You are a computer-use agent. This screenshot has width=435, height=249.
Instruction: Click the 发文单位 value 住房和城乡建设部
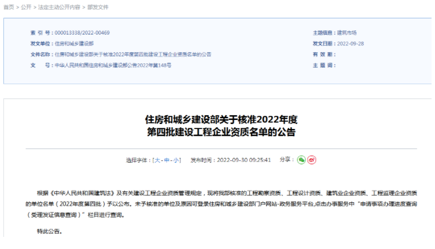(x=74, y=44)
